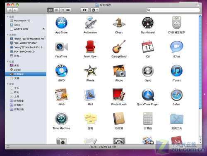Image resolution: width=207 pixels, height=156 pixels.
Task: Select ADATA UFD in the sidebar
Action: point(26,29)
